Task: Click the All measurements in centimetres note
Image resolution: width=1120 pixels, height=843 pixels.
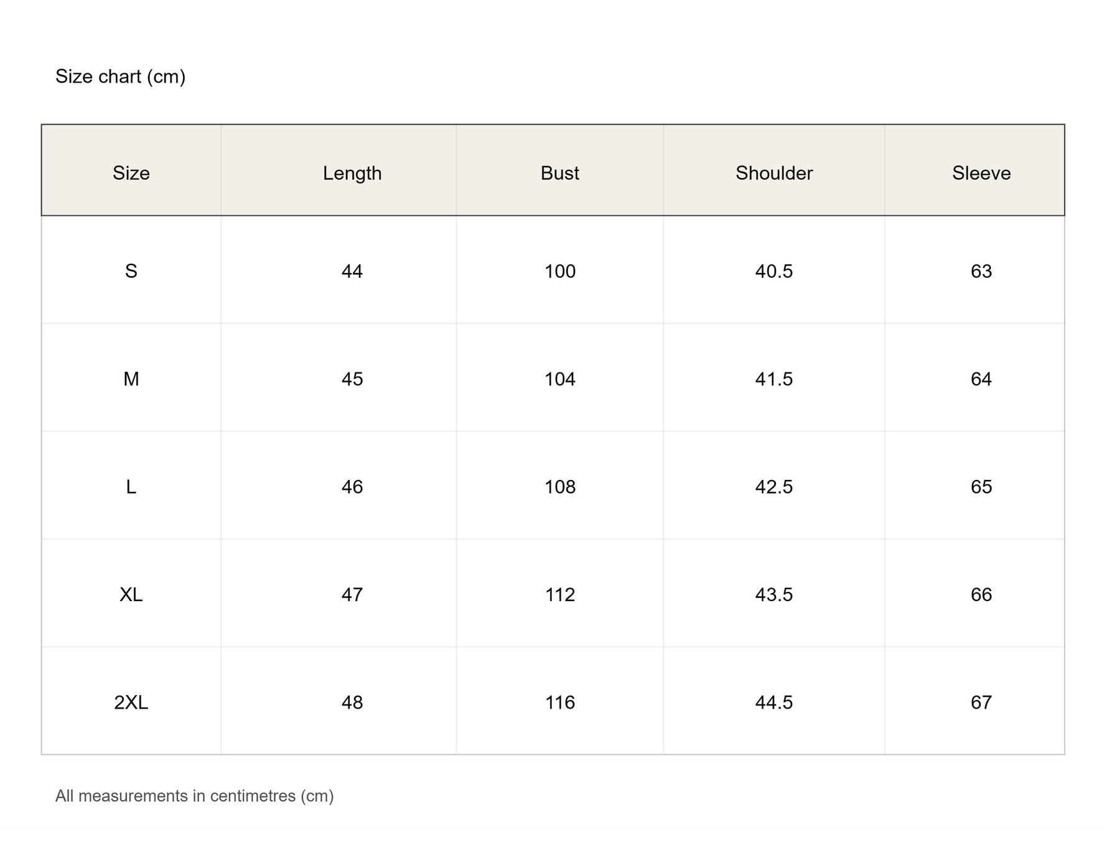Action: [x=195, y=796]
